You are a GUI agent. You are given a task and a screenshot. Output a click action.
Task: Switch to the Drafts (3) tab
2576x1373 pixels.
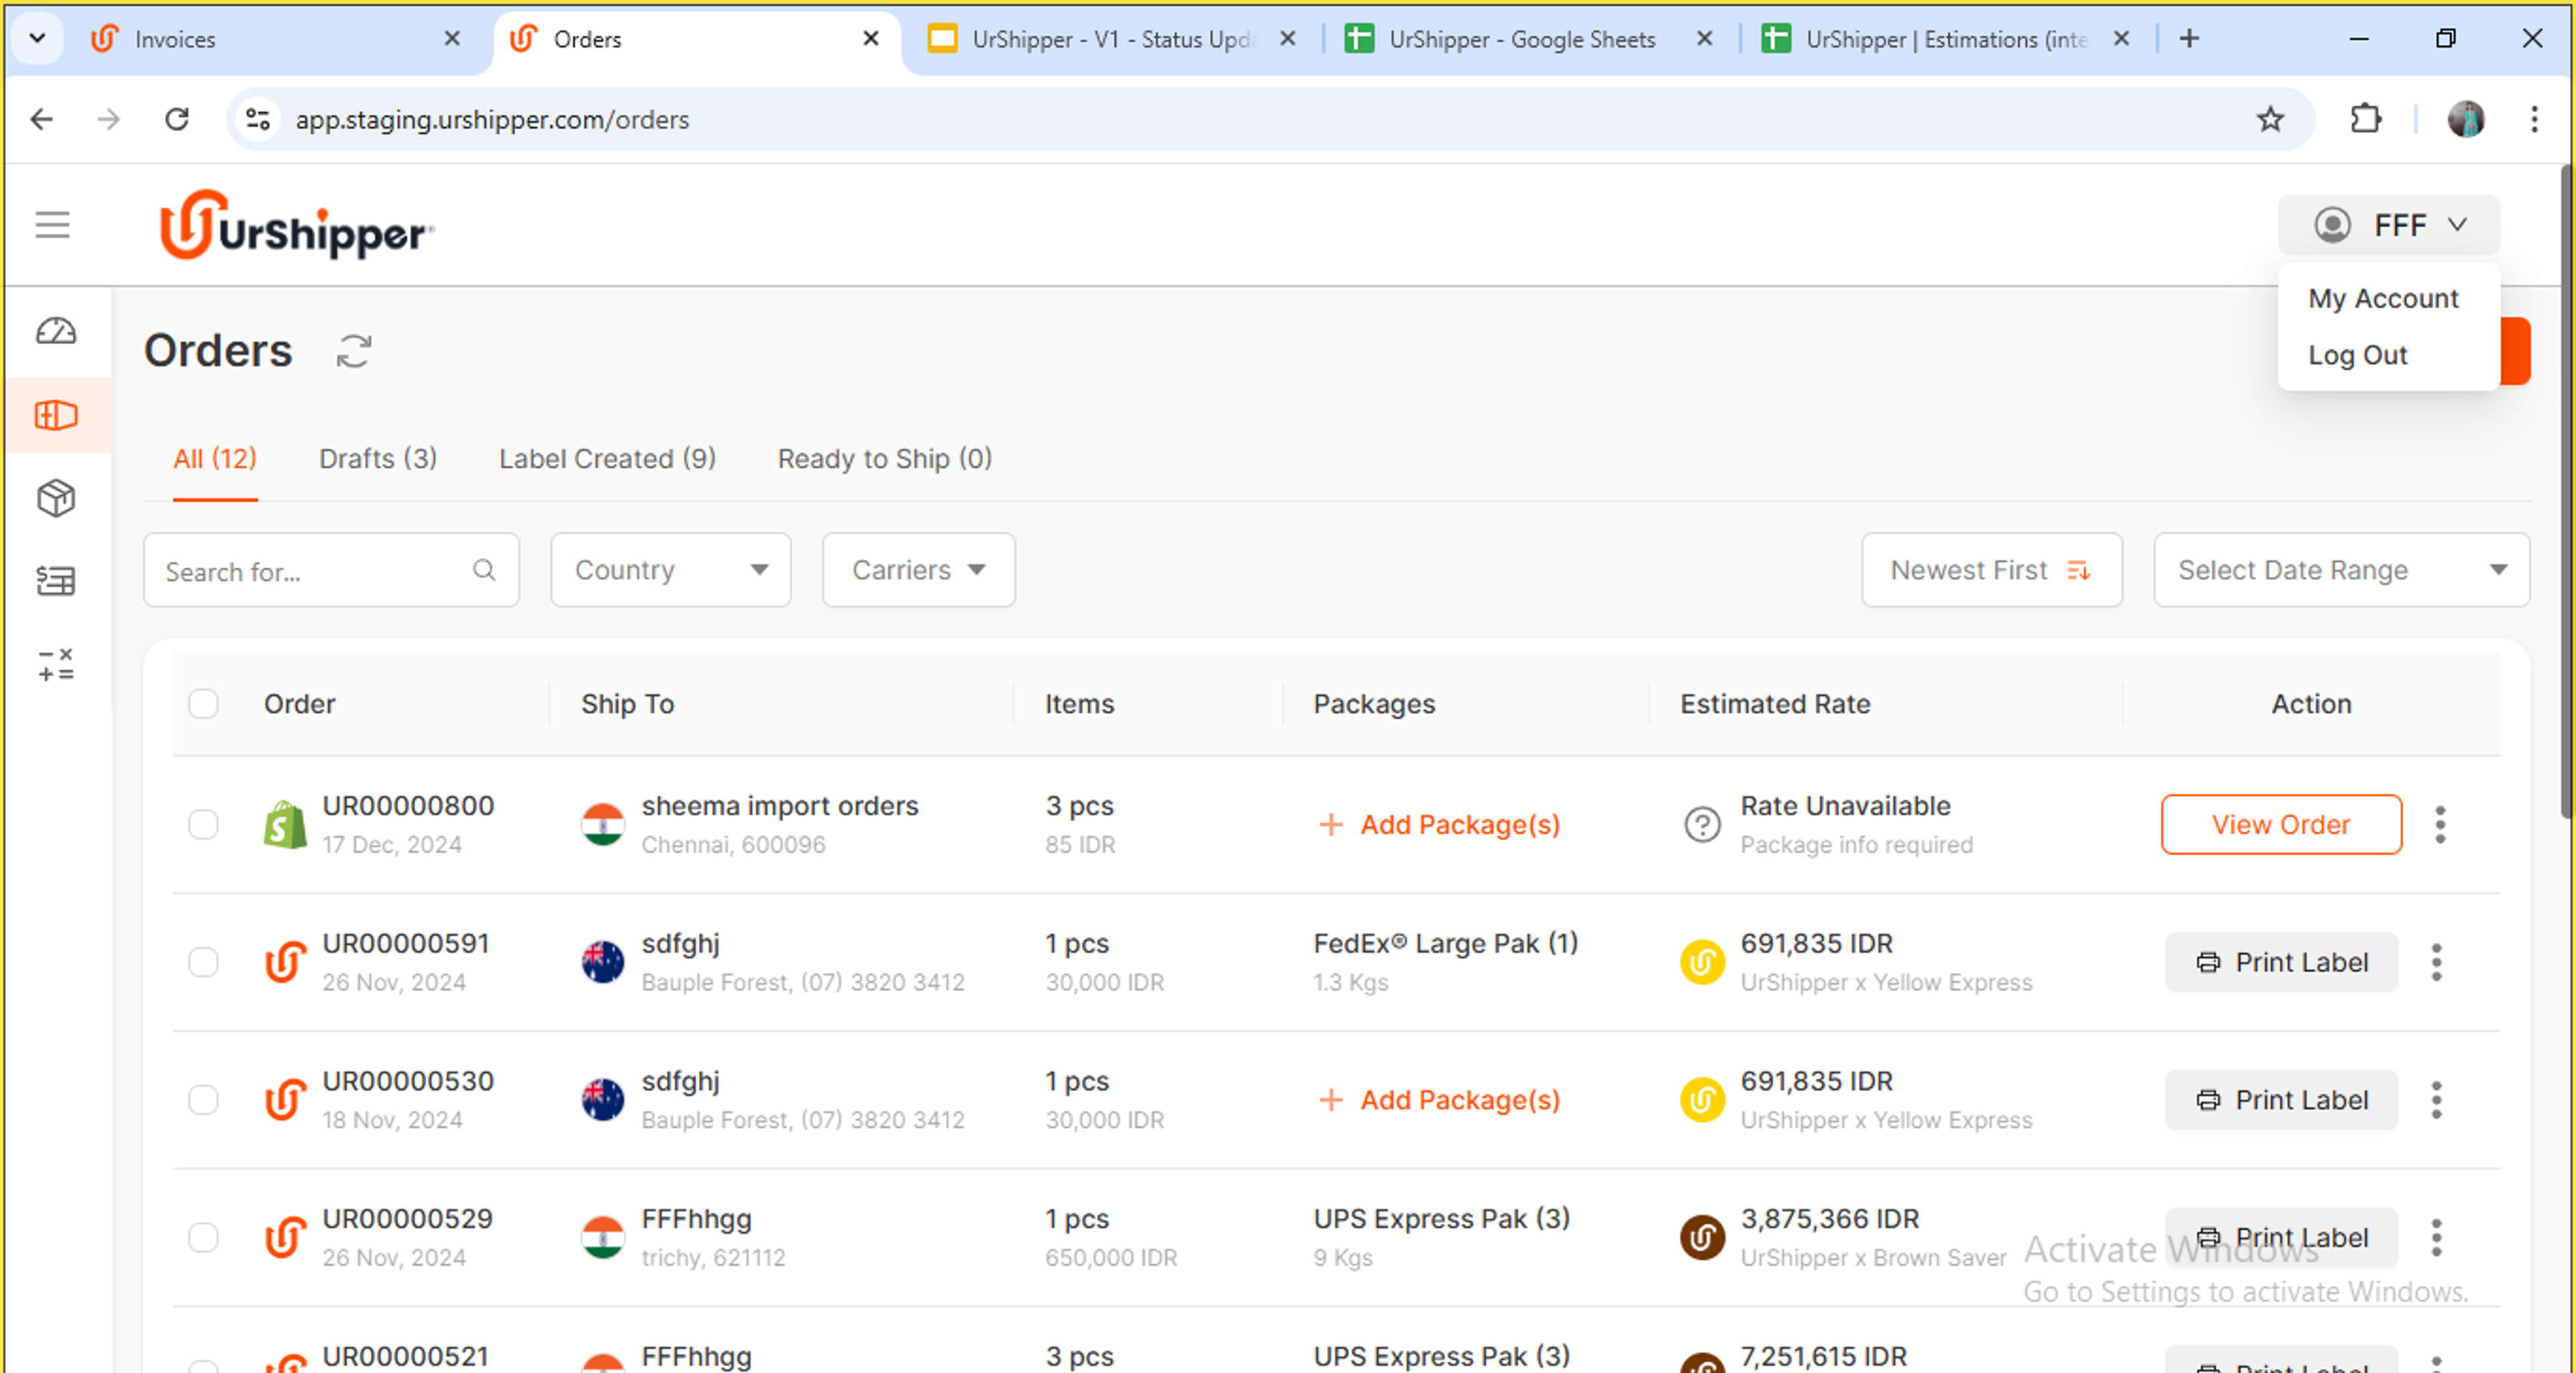[x=378, y=459]
